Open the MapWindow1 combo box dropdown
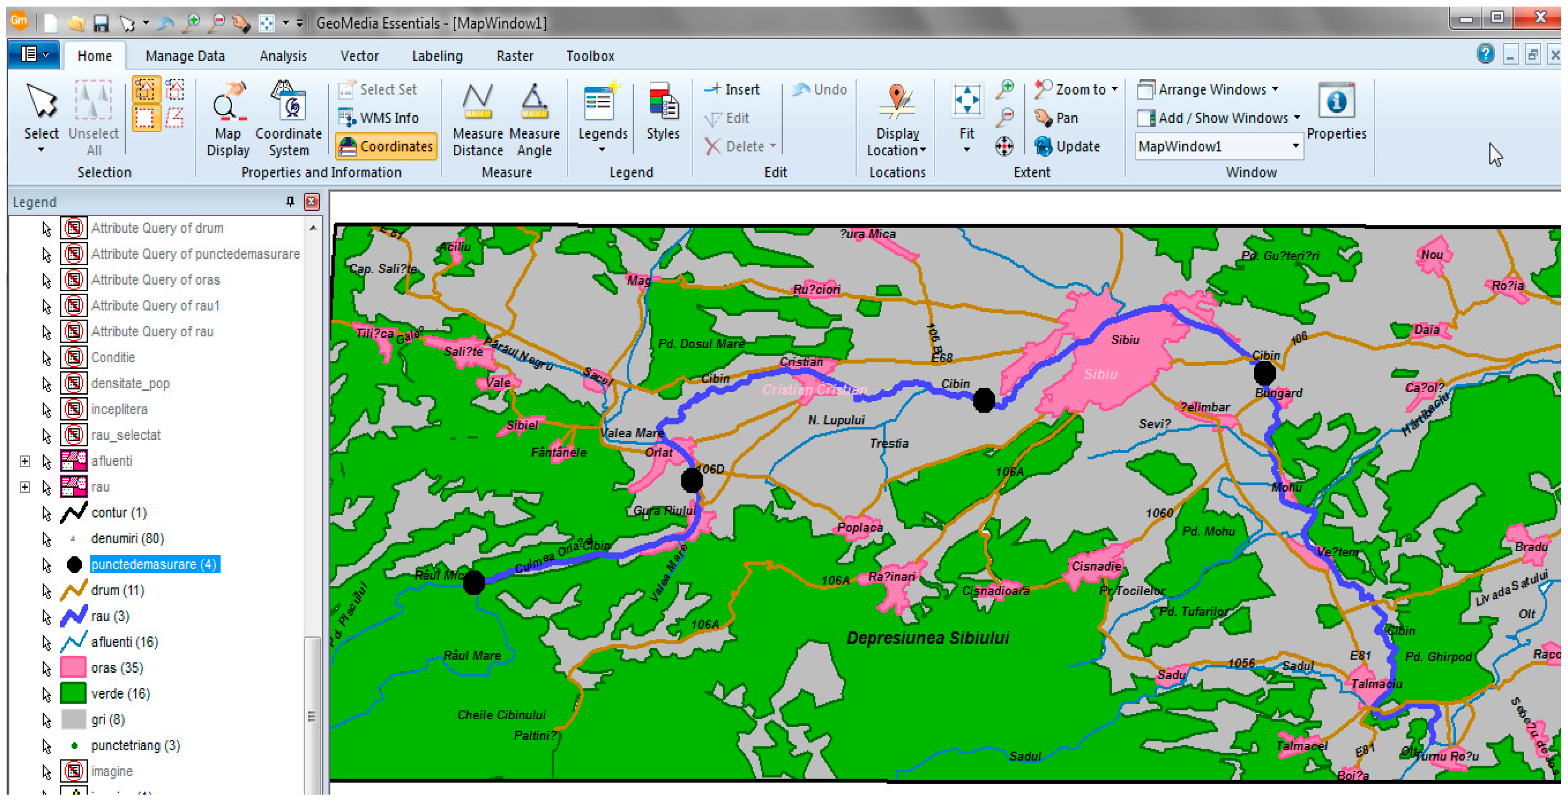The image size is (1568, 806). [1295, 146]
